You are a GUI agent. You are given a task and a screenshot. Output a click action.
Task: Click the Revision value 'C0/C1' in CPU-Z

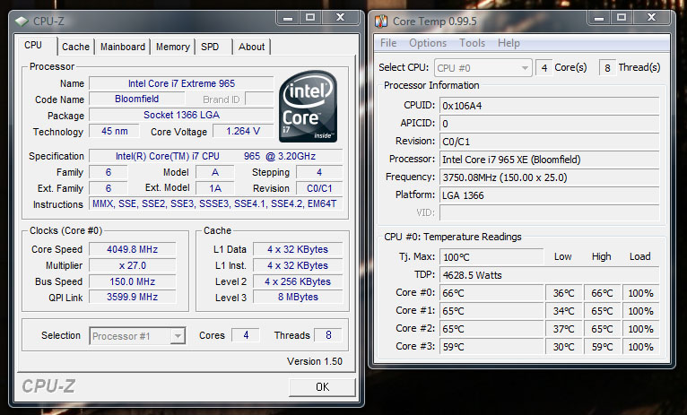(x=319, y=188)
